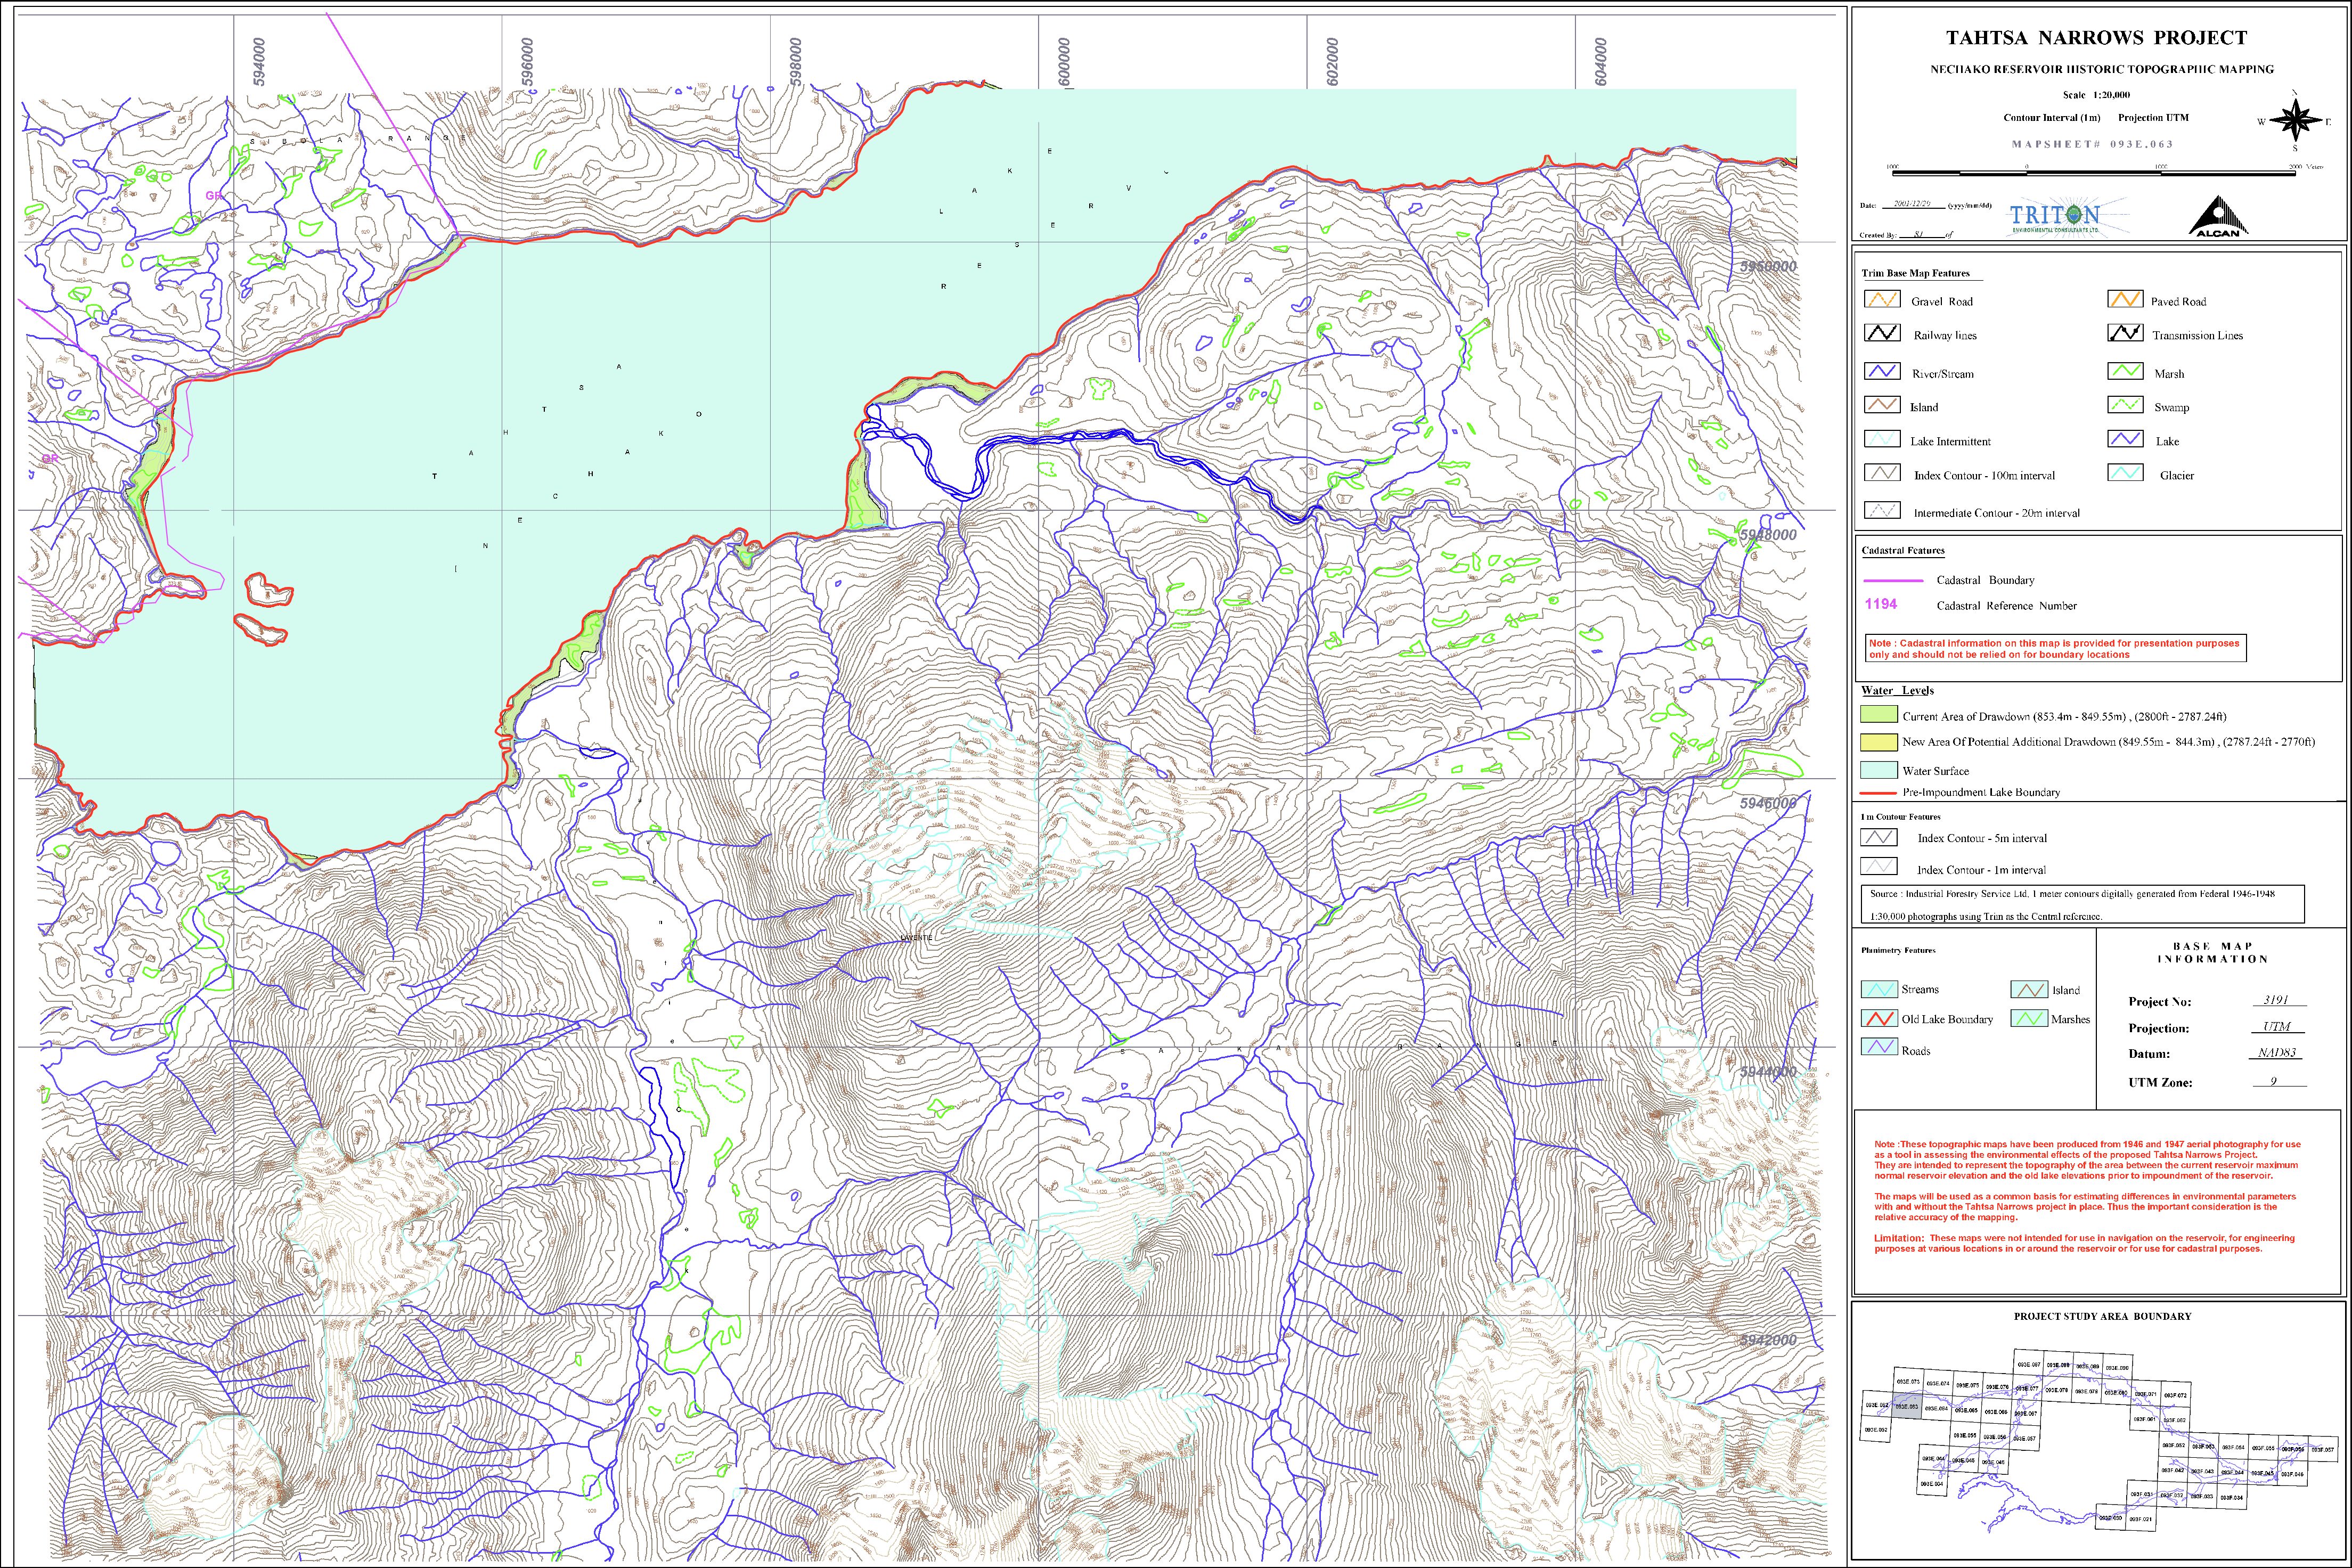The height and width of the screenshot is (1568, 2352).
Task: Click the 600000 easting grid label
Action: 1064,62
